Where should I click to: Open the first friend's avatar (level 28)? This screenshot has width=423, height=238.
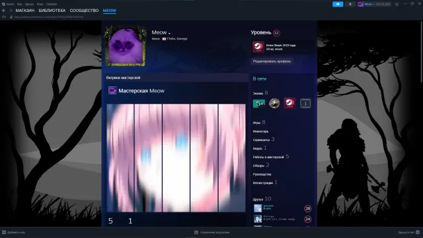coord(258,208)
